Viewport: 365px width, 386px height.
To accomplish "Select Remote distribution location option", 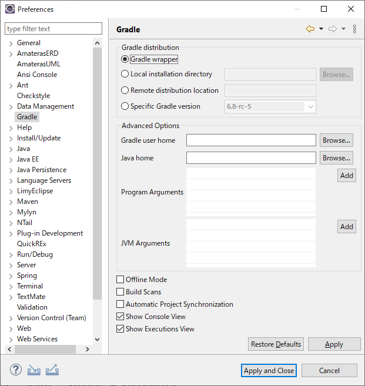I will click(x=125, y=90).
